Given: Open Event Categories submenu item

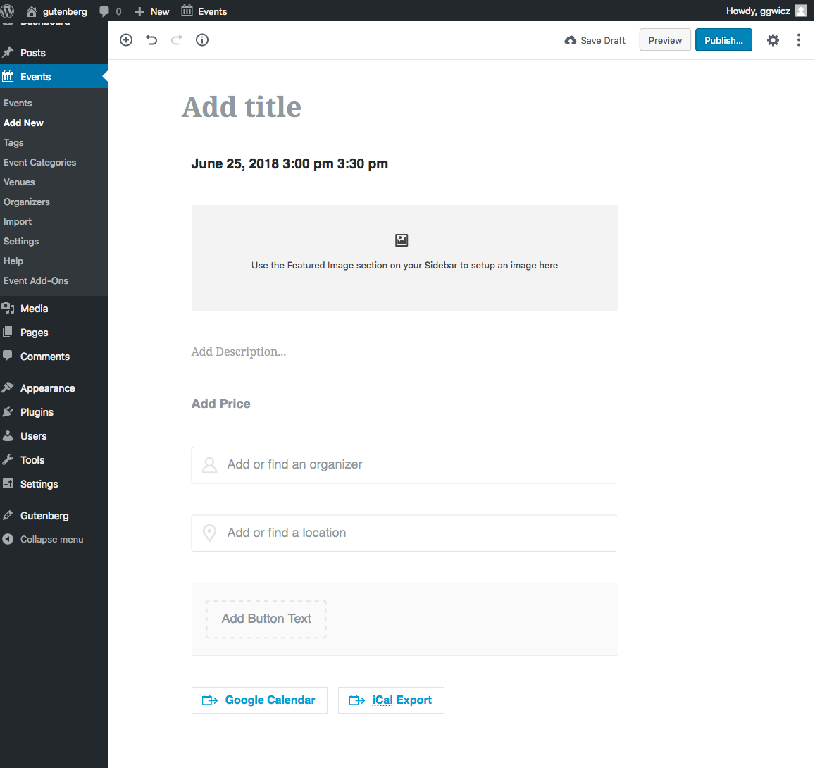Looking at the screenshot, I should (39, 162).
